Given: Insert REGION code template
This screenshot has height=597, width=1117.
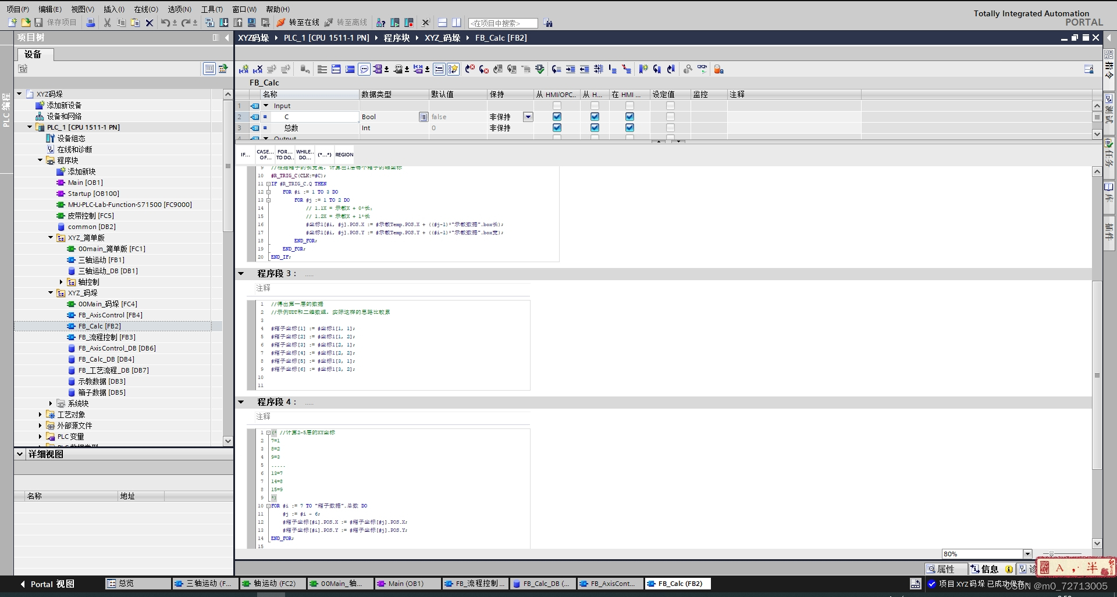Looking at the screenshot, I should tap(344, 155).
